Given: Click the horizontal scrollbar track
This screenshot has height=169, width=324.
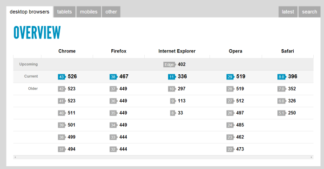Looking at the screenshot, I should [163, 157].
